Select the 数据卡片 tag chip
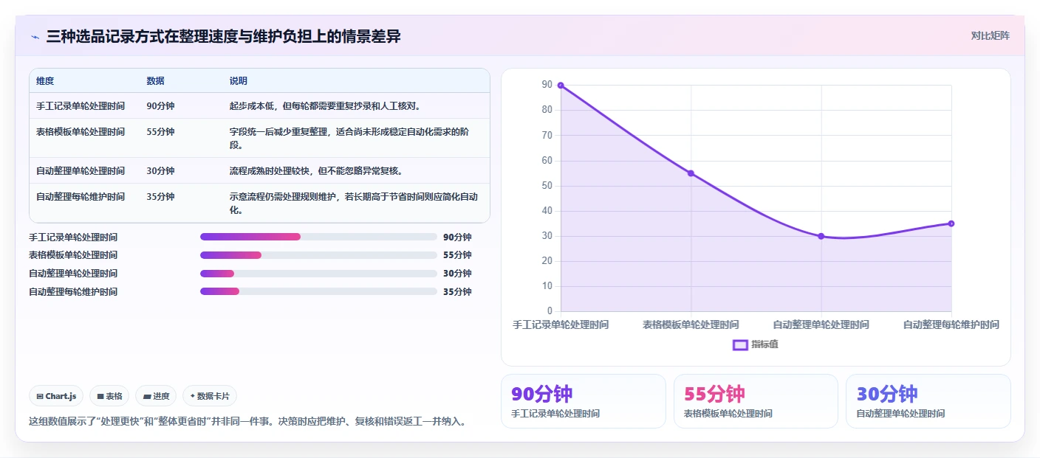Screen dimensions: 1040x458 (x=210, y=396)
